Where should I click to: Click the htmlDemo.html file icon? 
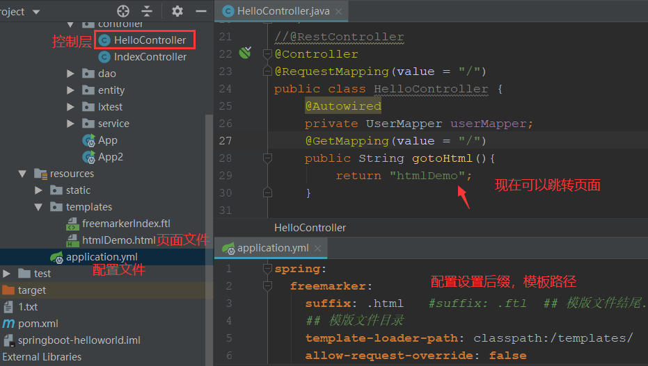click(72, 240)
